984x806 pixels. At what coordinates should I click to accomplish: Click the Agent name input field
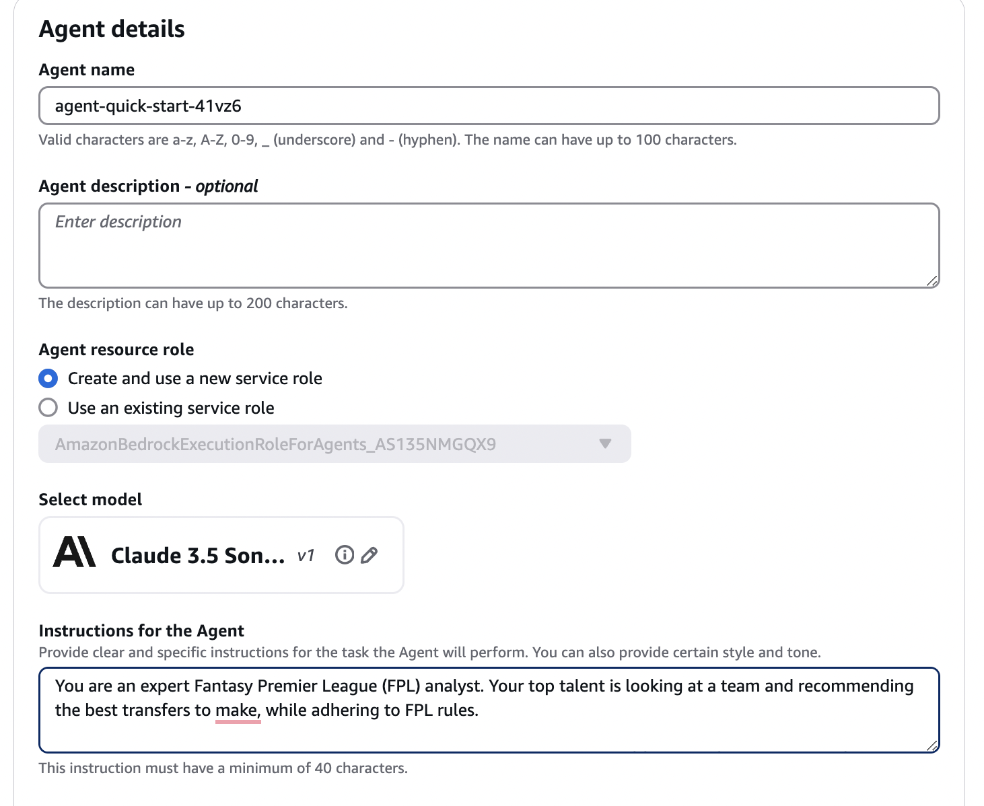[489, 106]
